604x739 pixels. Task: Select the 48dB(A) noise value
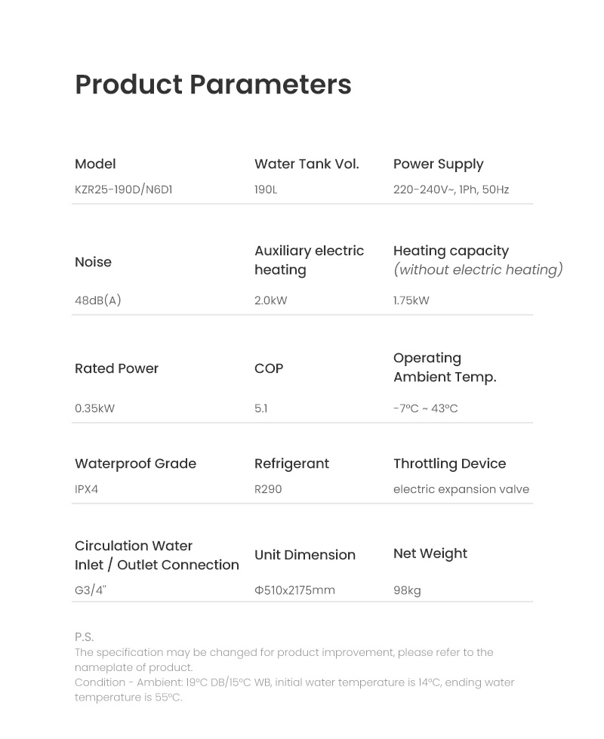point(98,300)
